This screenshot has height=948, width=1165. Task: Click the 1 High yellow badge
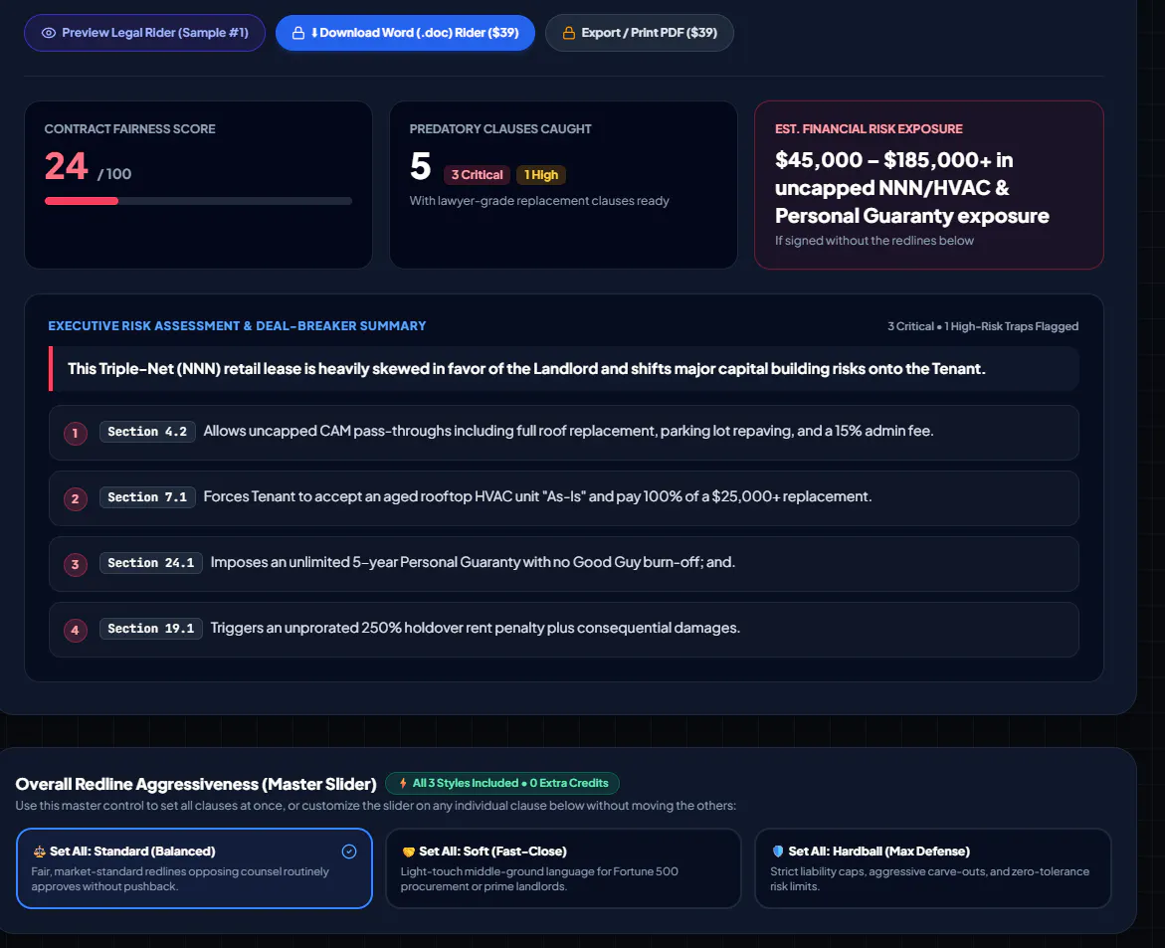pyautogui.click(x=541, y=175)
